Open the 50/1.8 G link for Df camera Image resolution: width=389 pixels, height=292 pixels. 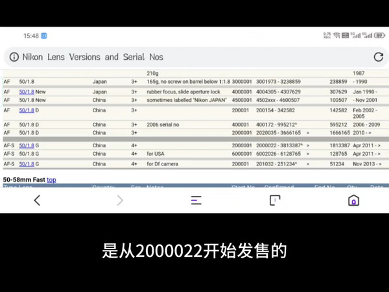(x=27, y=164)
